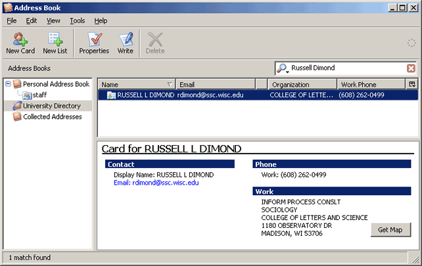Click (608) 262-0499 in list row
Image resolution: width=422 pixels, height=266 pixels.
pyautogui.click(x=362, y=95)
